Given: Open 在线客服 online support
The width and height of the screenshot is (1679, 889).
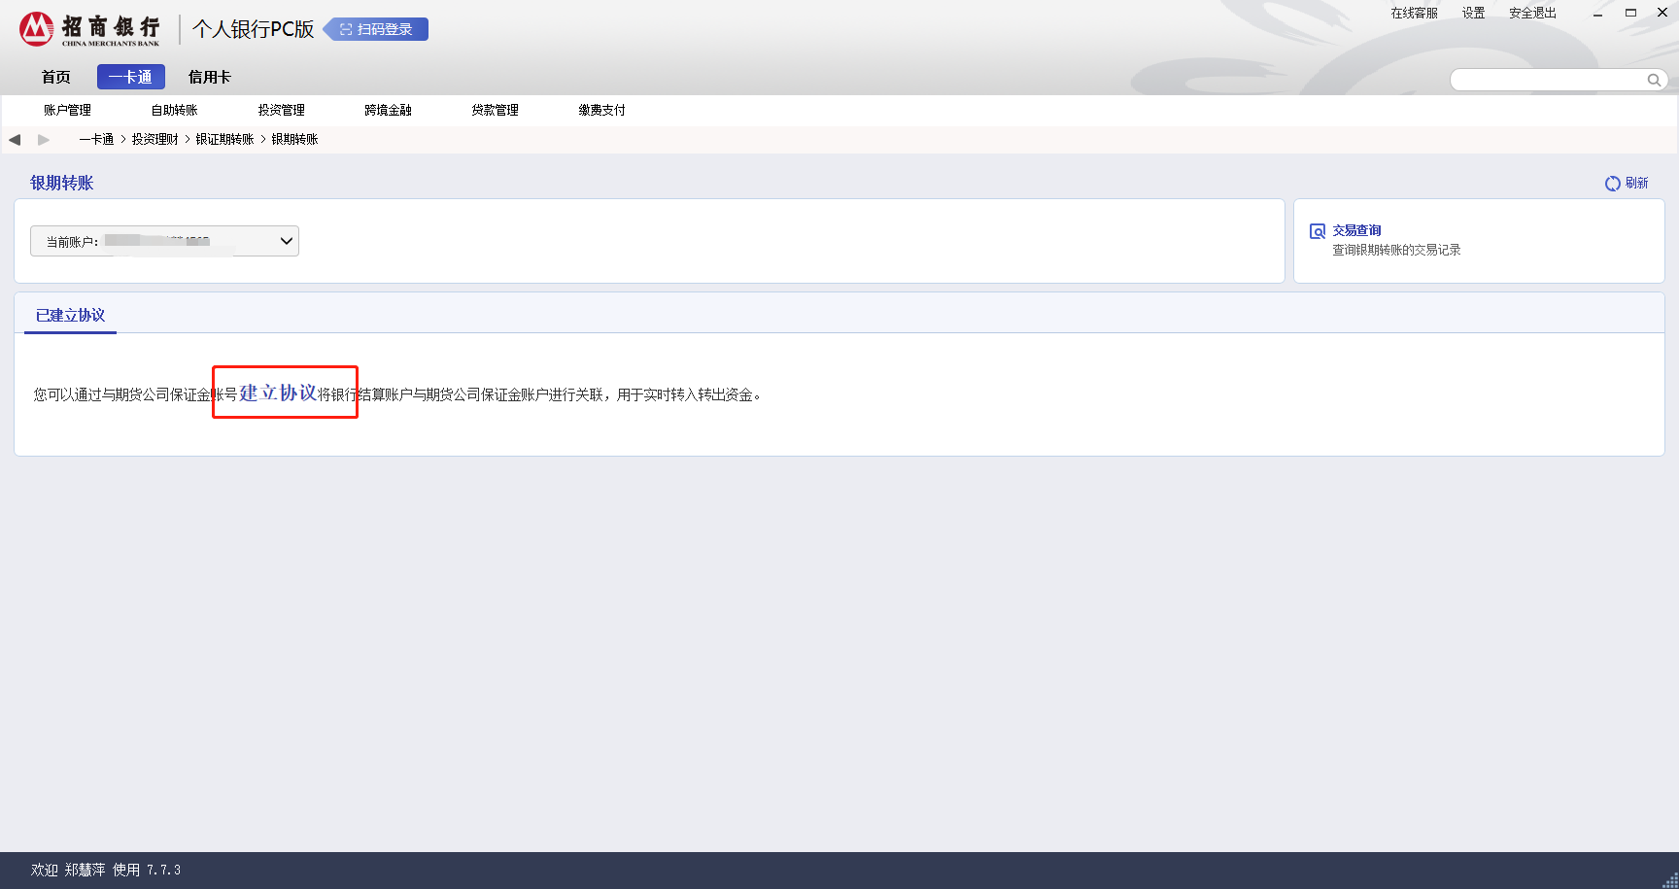Looking at the screenshot, I should [1413, 14].
